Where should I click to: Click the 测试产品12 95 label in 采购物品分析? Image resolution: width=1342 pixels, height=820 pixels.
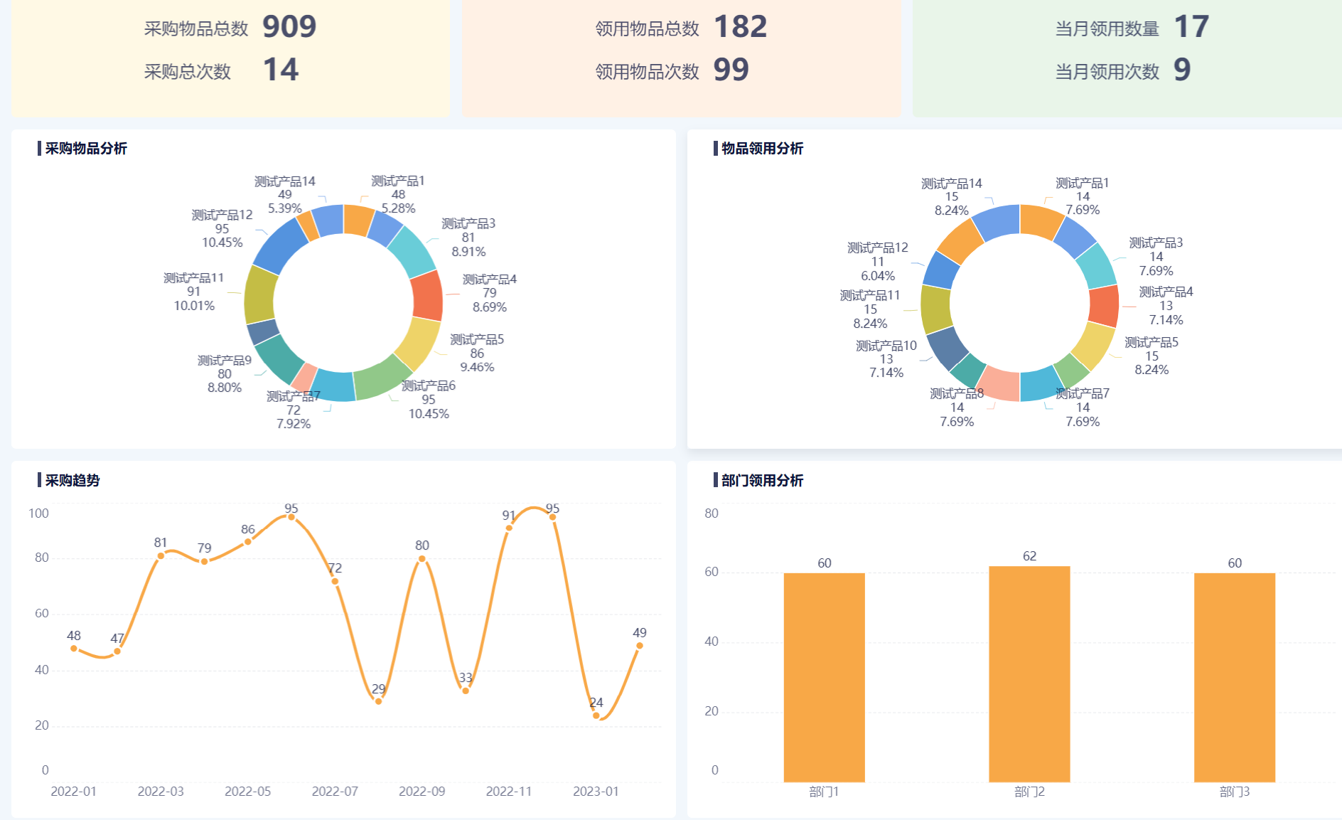222,228
